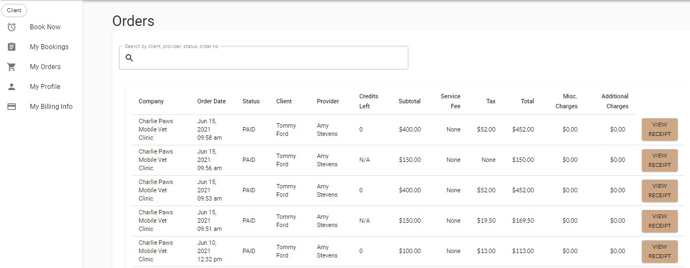
Task: Click the Status column header
Action: (251, 101)
